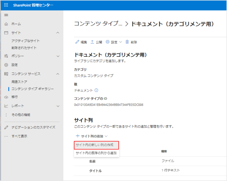Click すべて表示 in sidebar
Screen dimensions: 227x181
19,136
